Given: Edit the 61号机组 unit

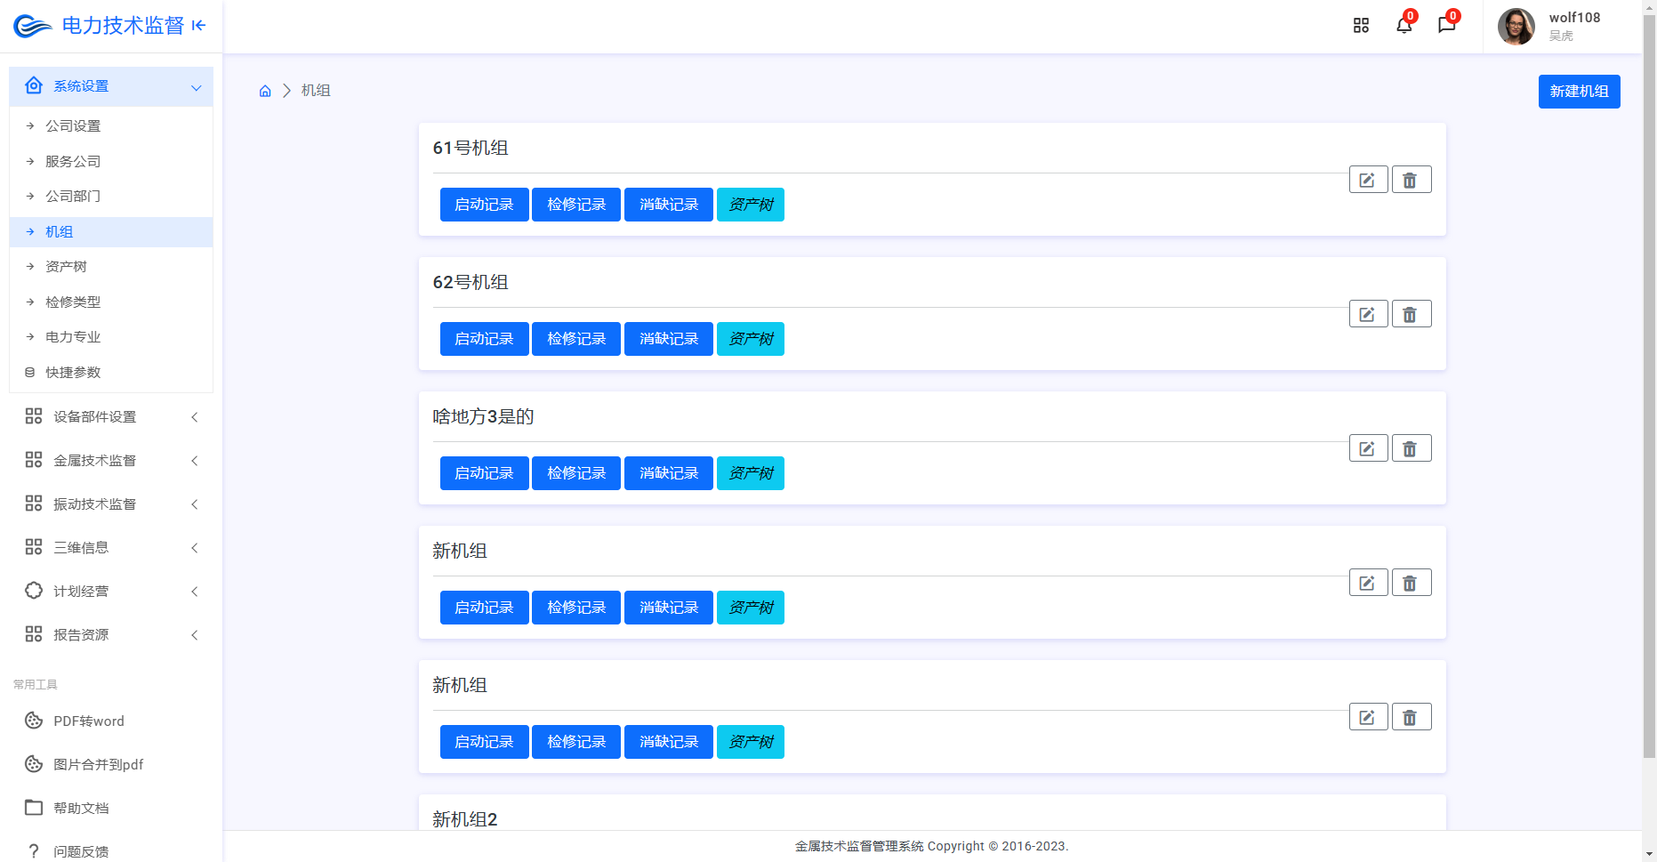Looking at the screenshot, I should (x=1368, y=180).
